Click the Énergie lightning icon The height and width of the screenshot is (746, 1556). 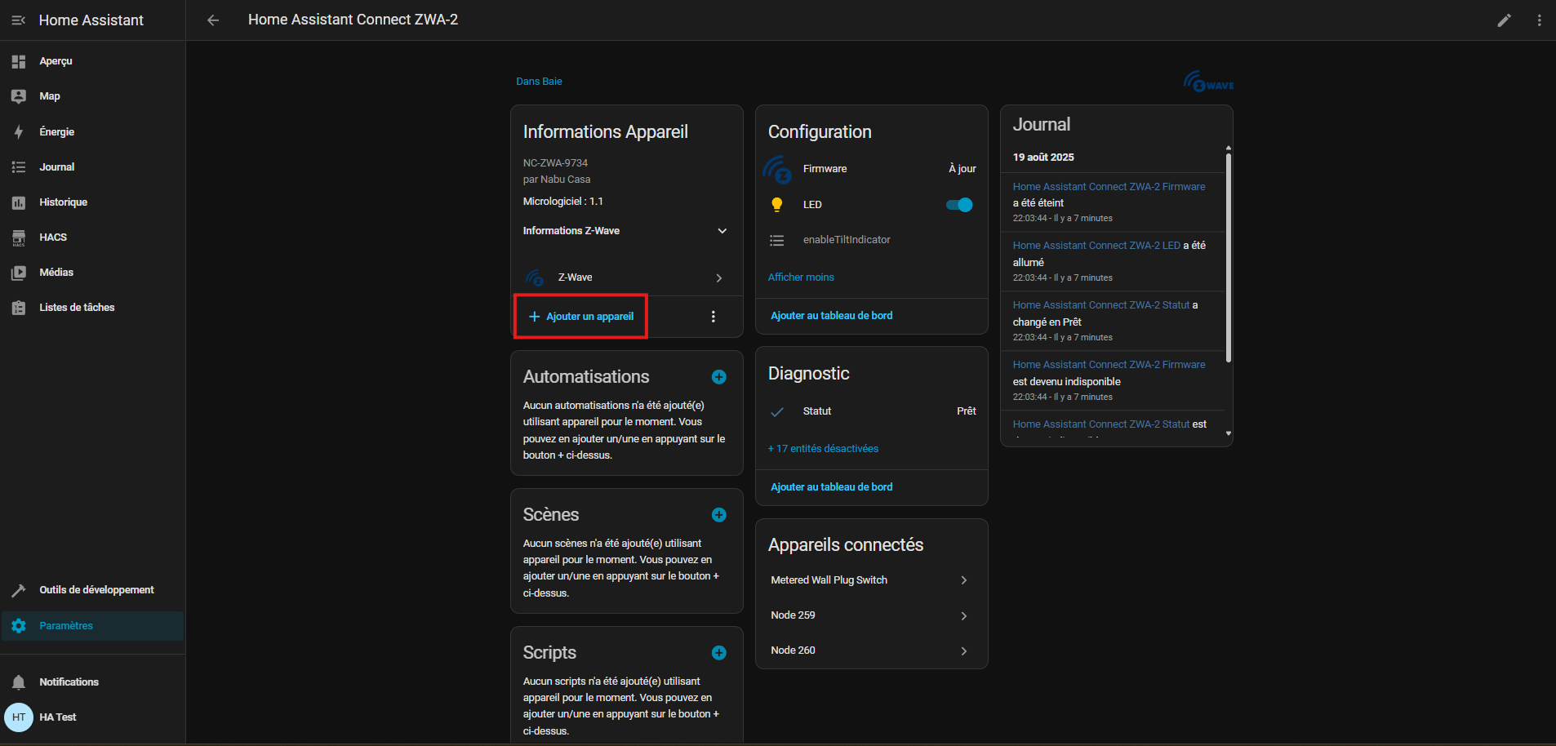point(19,132)
